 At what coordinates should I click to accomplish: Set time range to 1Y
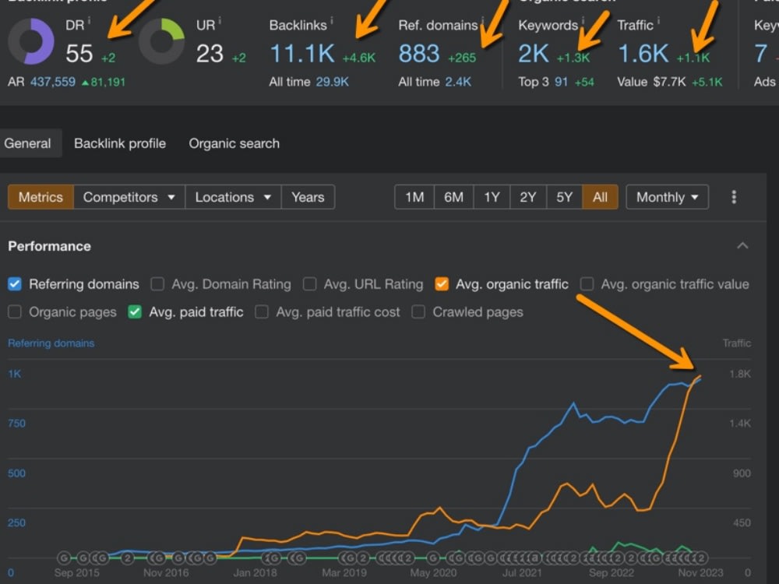[492, 197]
